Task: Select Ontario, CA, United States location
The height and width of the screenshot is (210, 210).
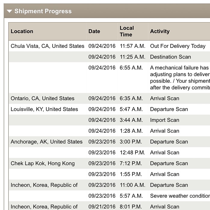Action: [x=42, y=98]
